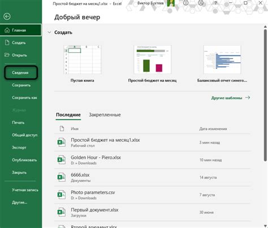The image size is (268, 228).
Task: Click the Дата изменения column header
Action: click(x=213, y=129)
